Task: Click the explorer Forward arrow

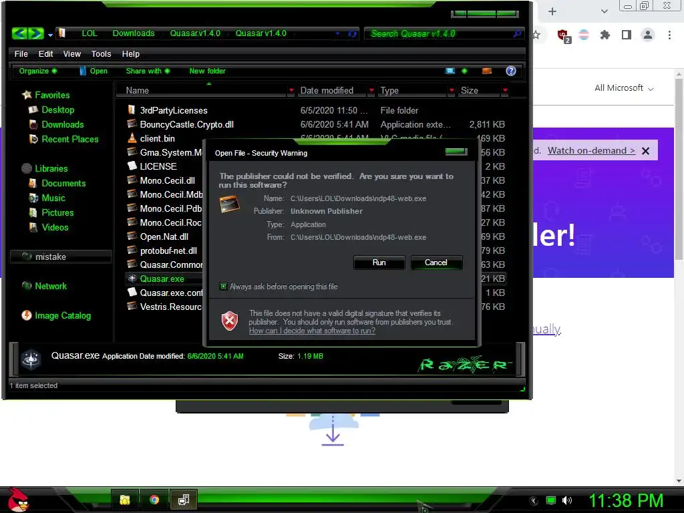Action: click(x=36, y=33)
